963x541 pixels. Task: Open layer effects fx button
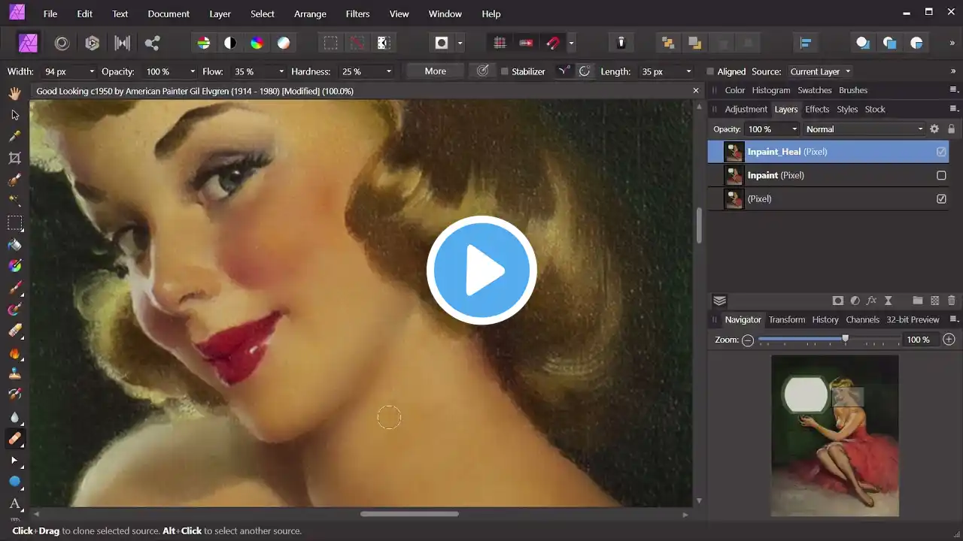pos(871,301)
